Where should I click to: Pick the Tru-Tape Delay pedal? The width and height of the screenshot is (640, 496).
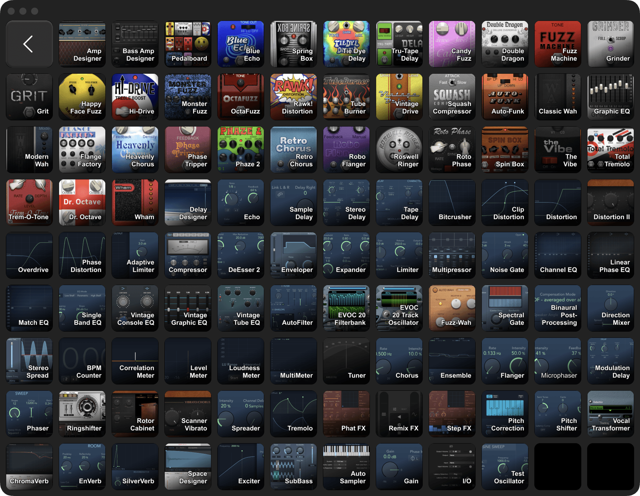(x=399, y=44)
